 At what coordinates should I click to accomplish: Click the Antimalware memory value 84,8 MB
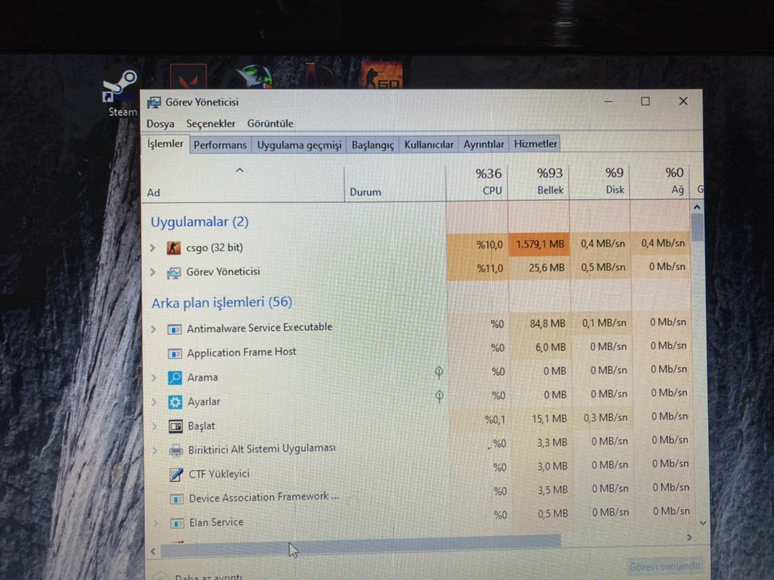pyautogui.click(x=547, y=323)
